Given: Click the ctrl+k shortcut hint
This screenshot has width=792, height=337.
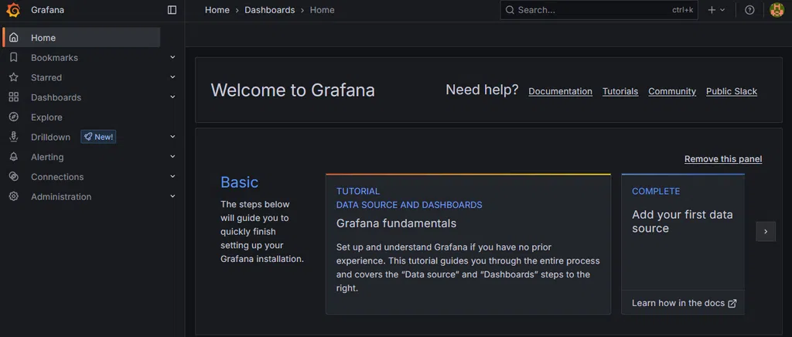Looking at the screenshot, I should pos(682,10).
